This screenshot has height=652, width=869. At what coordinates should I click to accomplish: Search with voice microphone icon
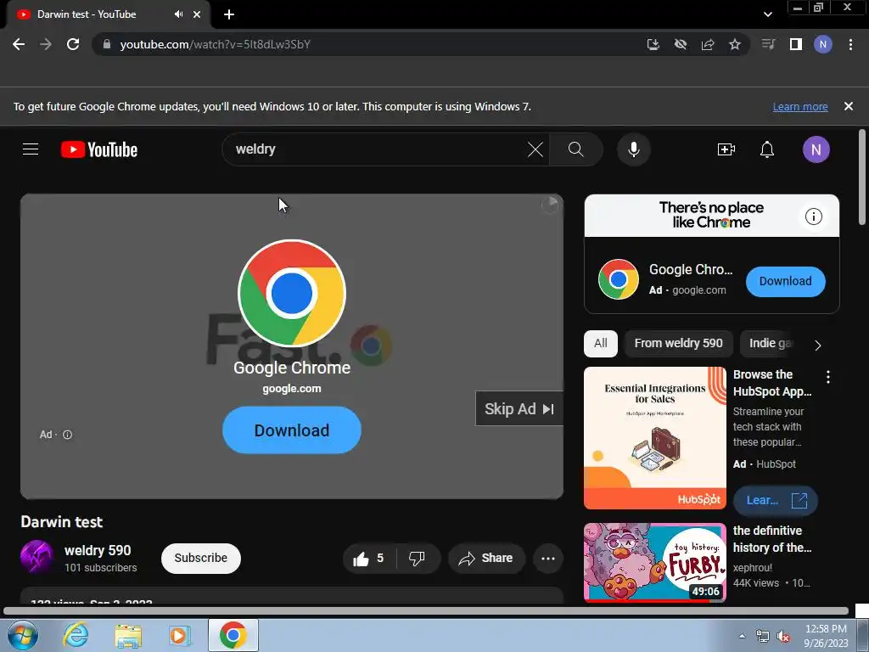pyautogui.click(x=633, y=149)
